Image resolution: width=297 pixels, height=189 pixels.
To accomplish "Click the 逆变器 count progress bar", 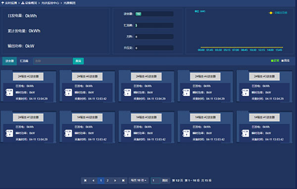I will 154,14.
